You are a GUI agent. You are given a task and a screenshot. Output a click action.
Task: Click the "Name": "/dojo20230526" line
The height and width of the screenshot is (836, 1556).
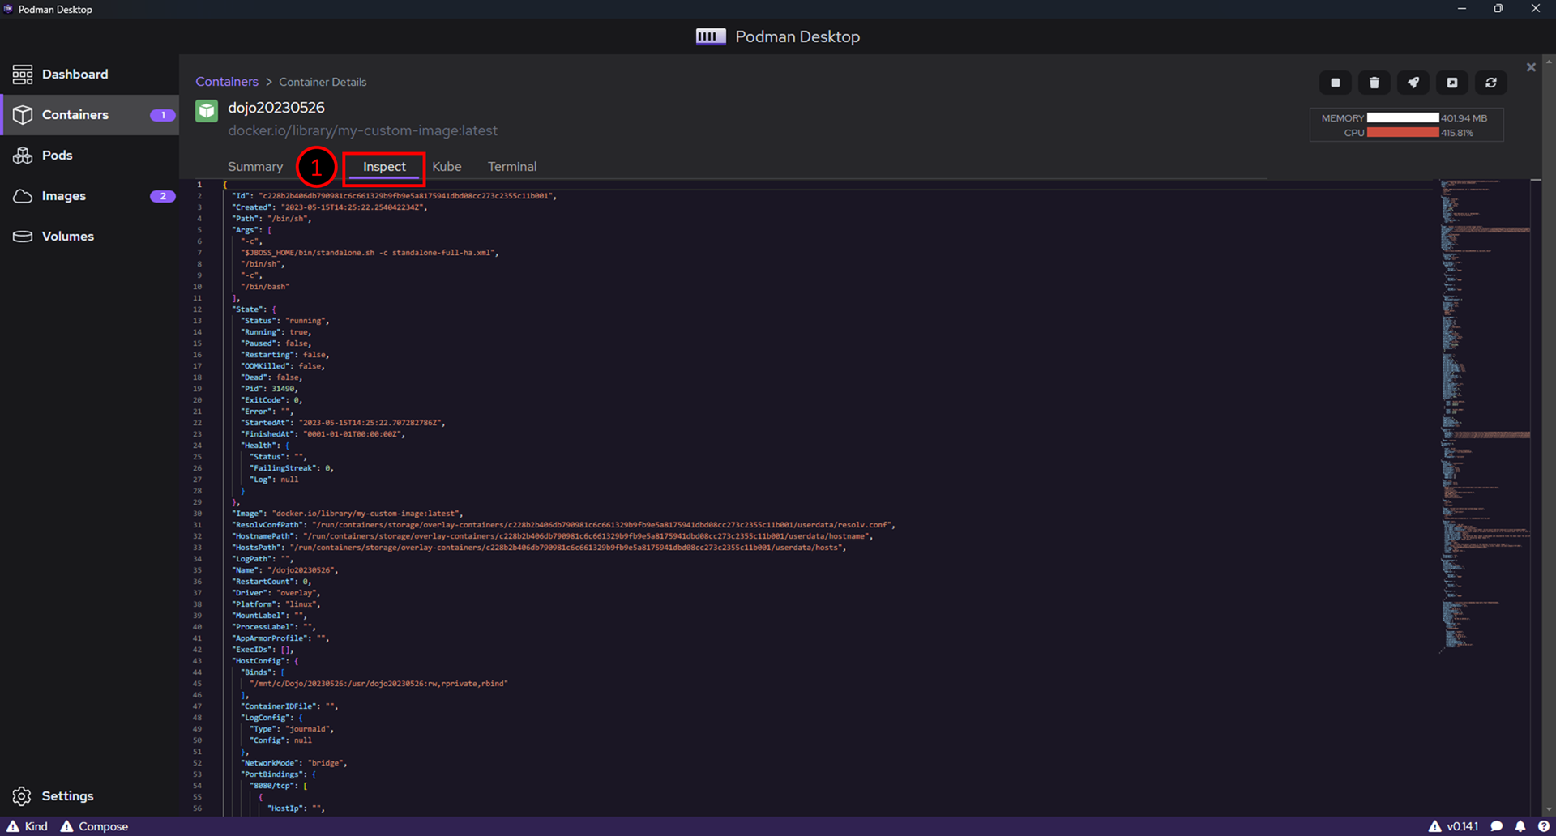285,570
